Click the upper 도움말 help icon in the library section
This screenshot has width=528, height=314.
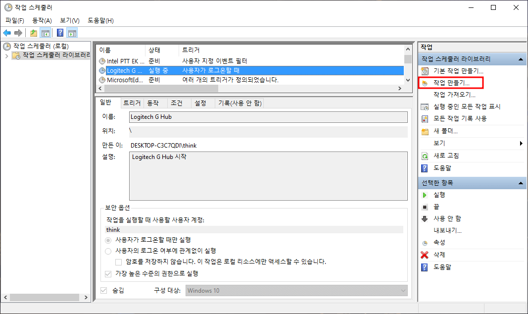[425, 168]
